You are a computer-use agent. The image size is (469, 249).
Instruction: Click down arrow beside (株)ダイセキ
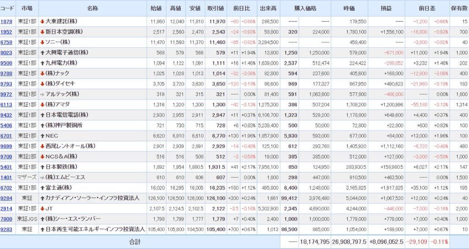pos(42,84)
